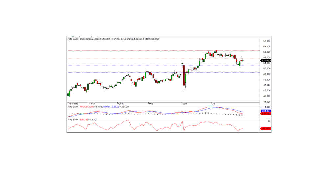Click the Jul label on time axis
This screenshot has height=171, width=329.
[x=213, y=104]
